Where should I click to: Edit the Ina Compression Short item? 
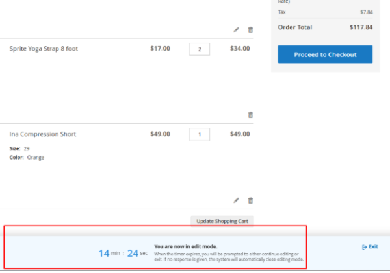[237, 200]
